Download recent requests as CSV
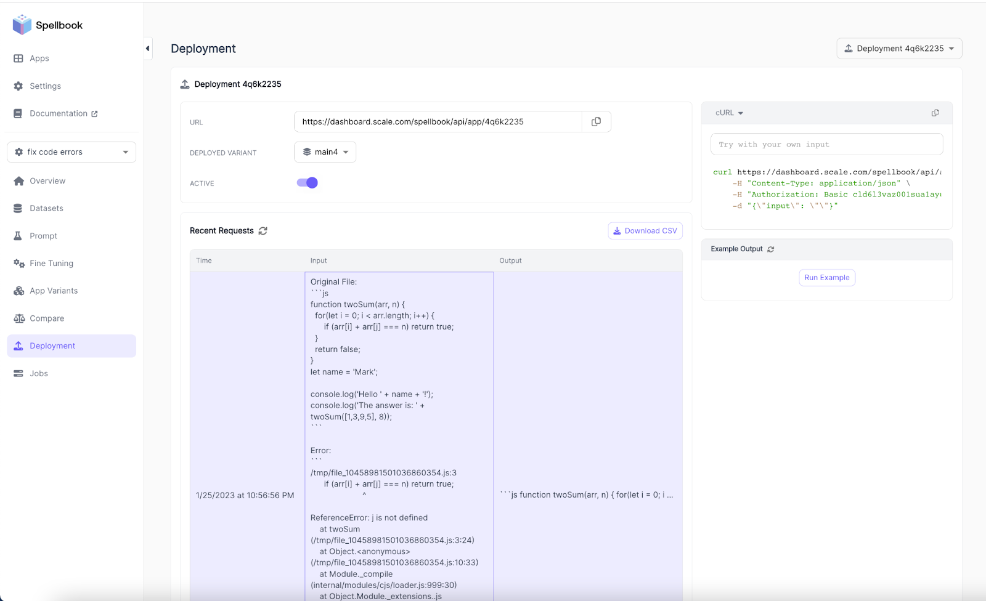 point(645,231)
